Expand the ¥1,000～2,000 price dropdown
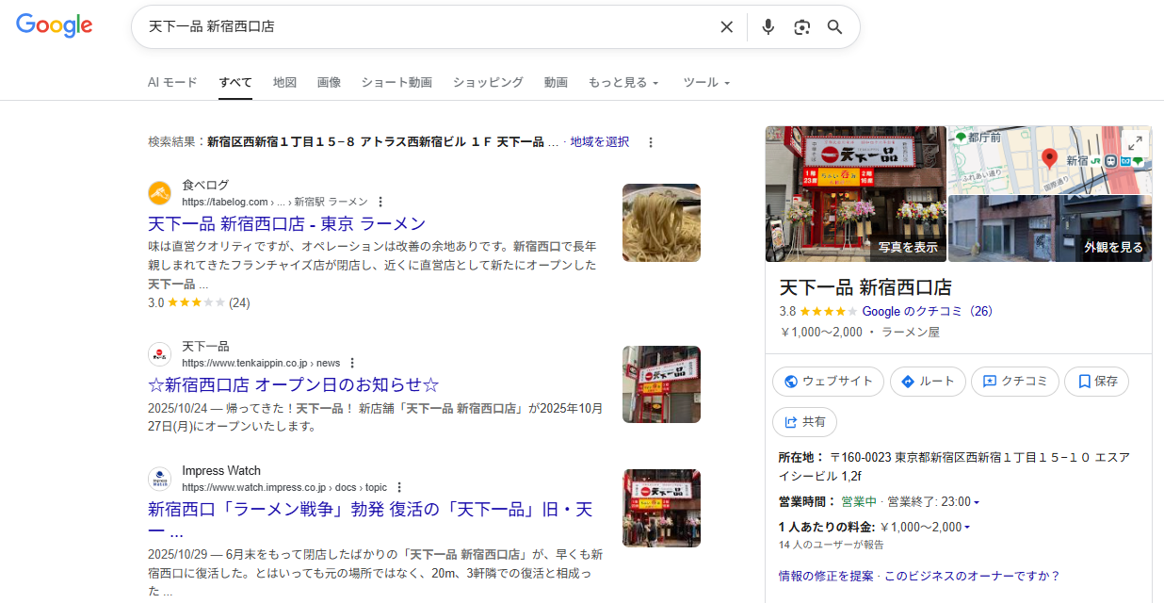Viewport: 1164px width, 603px height. click(x=967, y=527)
